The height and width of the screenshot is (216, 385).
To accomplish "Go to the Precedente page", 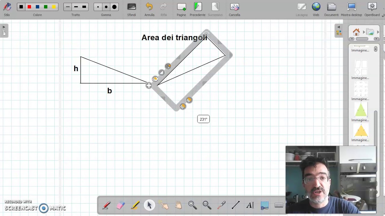I will tap(198, 9).
